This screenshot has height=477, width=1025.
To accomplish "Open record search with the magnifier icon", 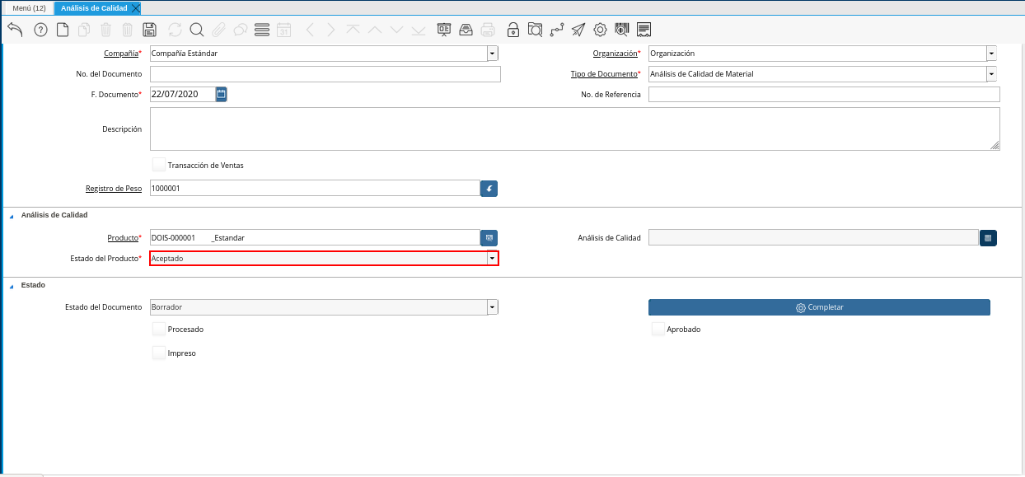I will coord(197,30).
